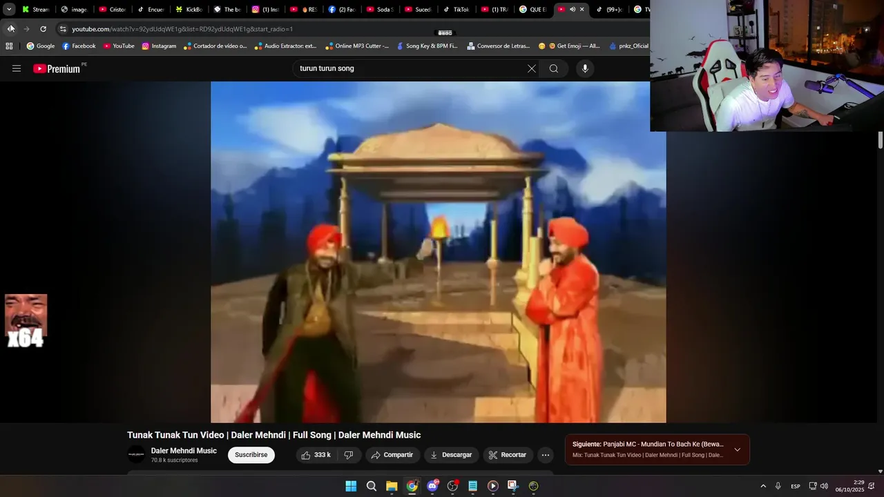This screenshot has height=497, width=884.
Task: Dislike the video with thumbs down
Action: click(349, 455)
